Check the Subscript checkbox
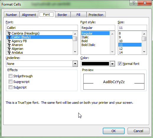The image size is (153, 138). (x=10, y=87)
